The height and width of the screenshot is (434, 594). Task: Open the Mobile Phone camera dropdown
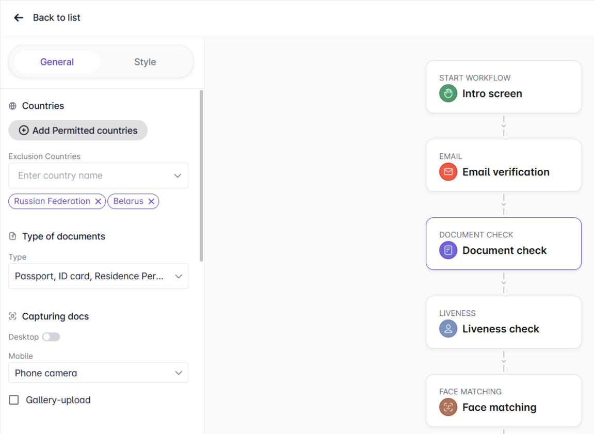179,373
